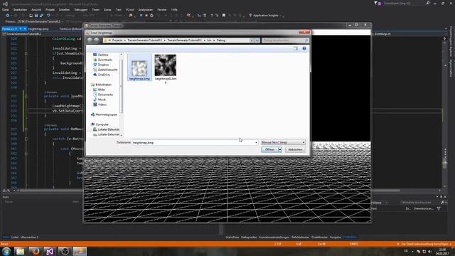Open the Bitmap files type filter dropdown

283,142
